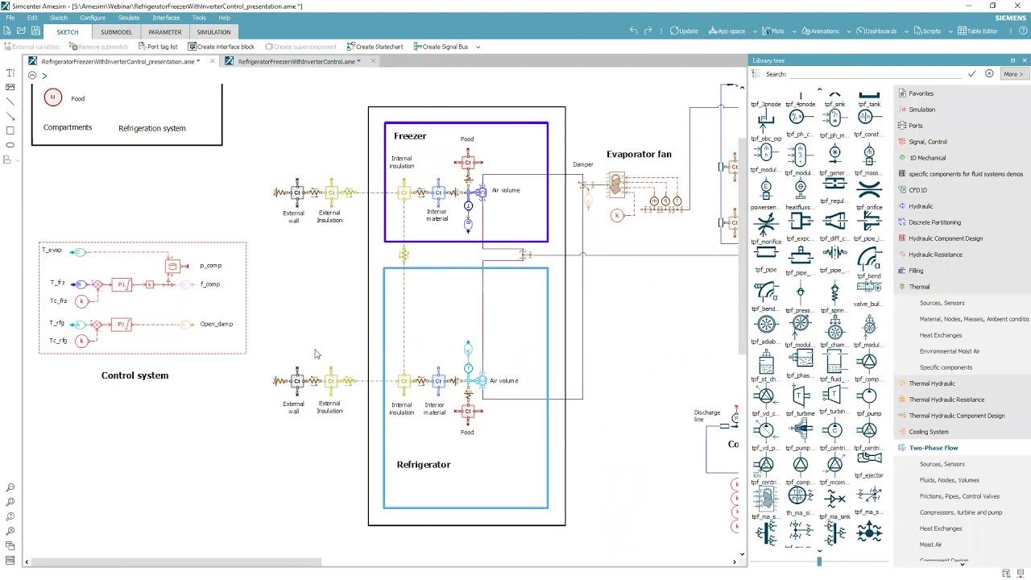Image resolution: width=1031 pixels, height=580 pixels.
Task: Pick the valve_buil... component icon
Action: (x=868, y=288)
